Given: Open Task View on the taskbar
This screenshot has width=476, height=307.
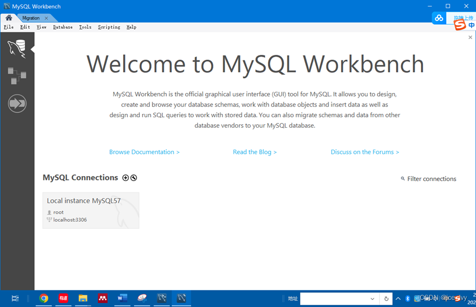Looking at the screenshot, I should (15, 299).
